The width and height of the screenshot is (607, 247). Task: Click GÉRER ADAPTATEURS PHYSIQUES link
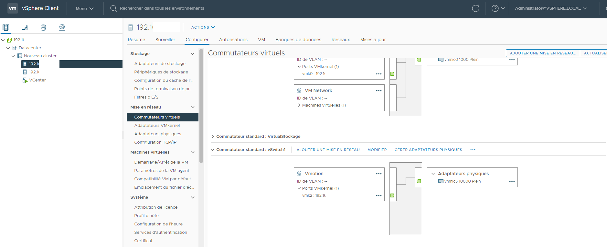[428, 150]
